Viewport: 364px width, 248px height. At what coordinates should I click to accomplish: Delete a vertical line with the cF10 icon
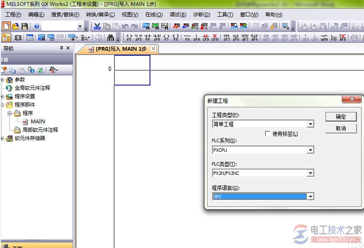coord(215,37)
